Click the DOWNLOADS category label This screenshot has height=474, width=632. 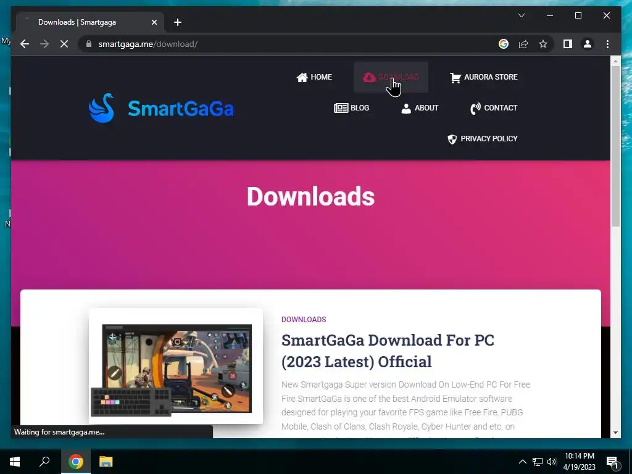click(x=304, y=320)
